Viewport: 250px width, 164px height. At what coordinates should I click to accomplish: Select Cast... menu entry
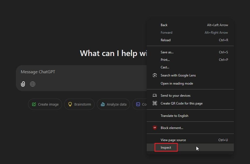point(190,67)
